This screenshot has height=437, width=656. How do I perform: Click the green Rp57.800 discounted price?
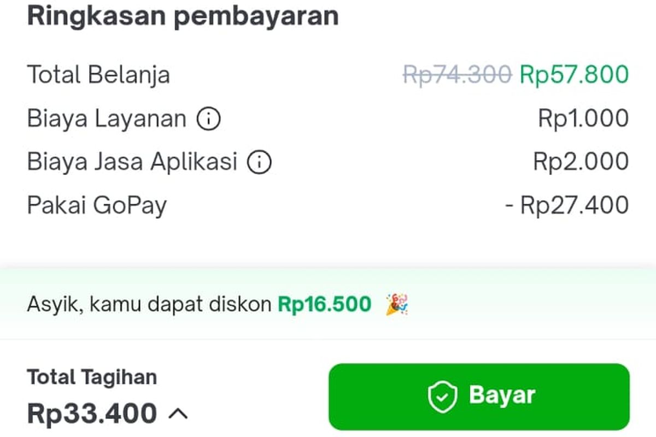[x=574, y=75]
